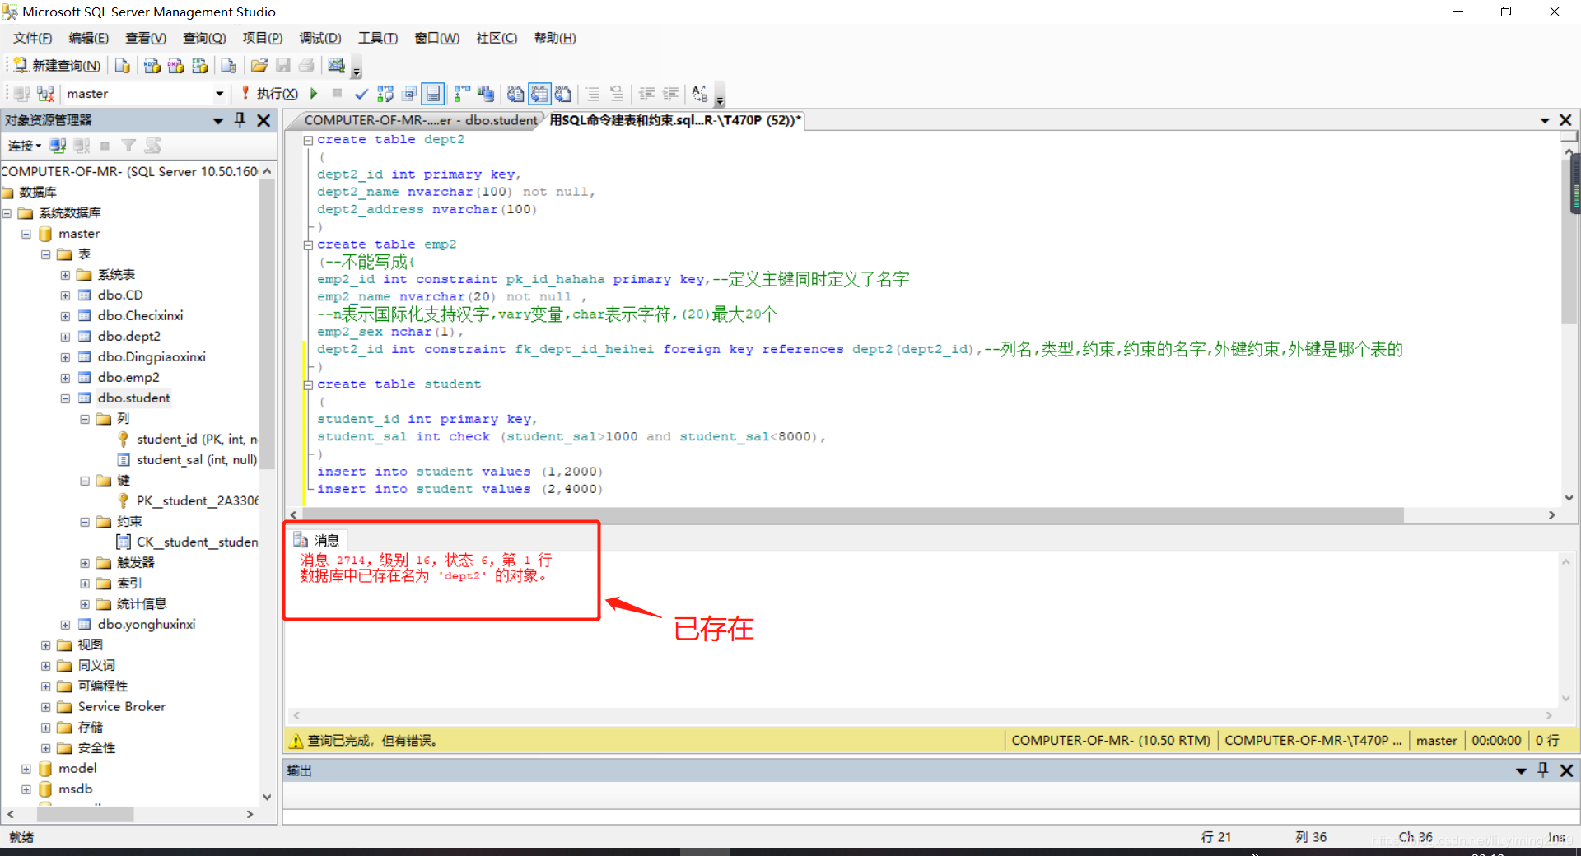Select the dbo.yonghuxinxi table
1581x856 pixels.
147,624
